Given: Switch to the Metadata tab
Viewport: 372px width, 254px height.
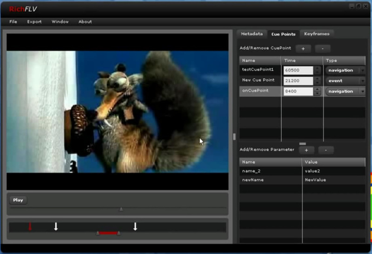Looking at the screenshot, I should [252, 33].
